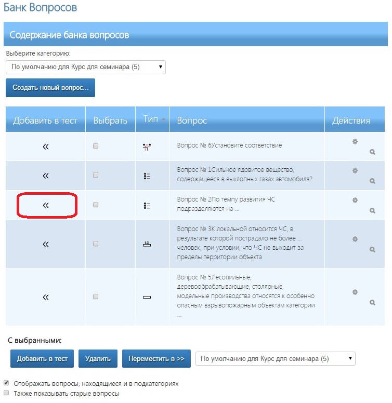Preview Вопрос № 2 with magnifier icon
The image size is (392, 403).
point(372,210)
